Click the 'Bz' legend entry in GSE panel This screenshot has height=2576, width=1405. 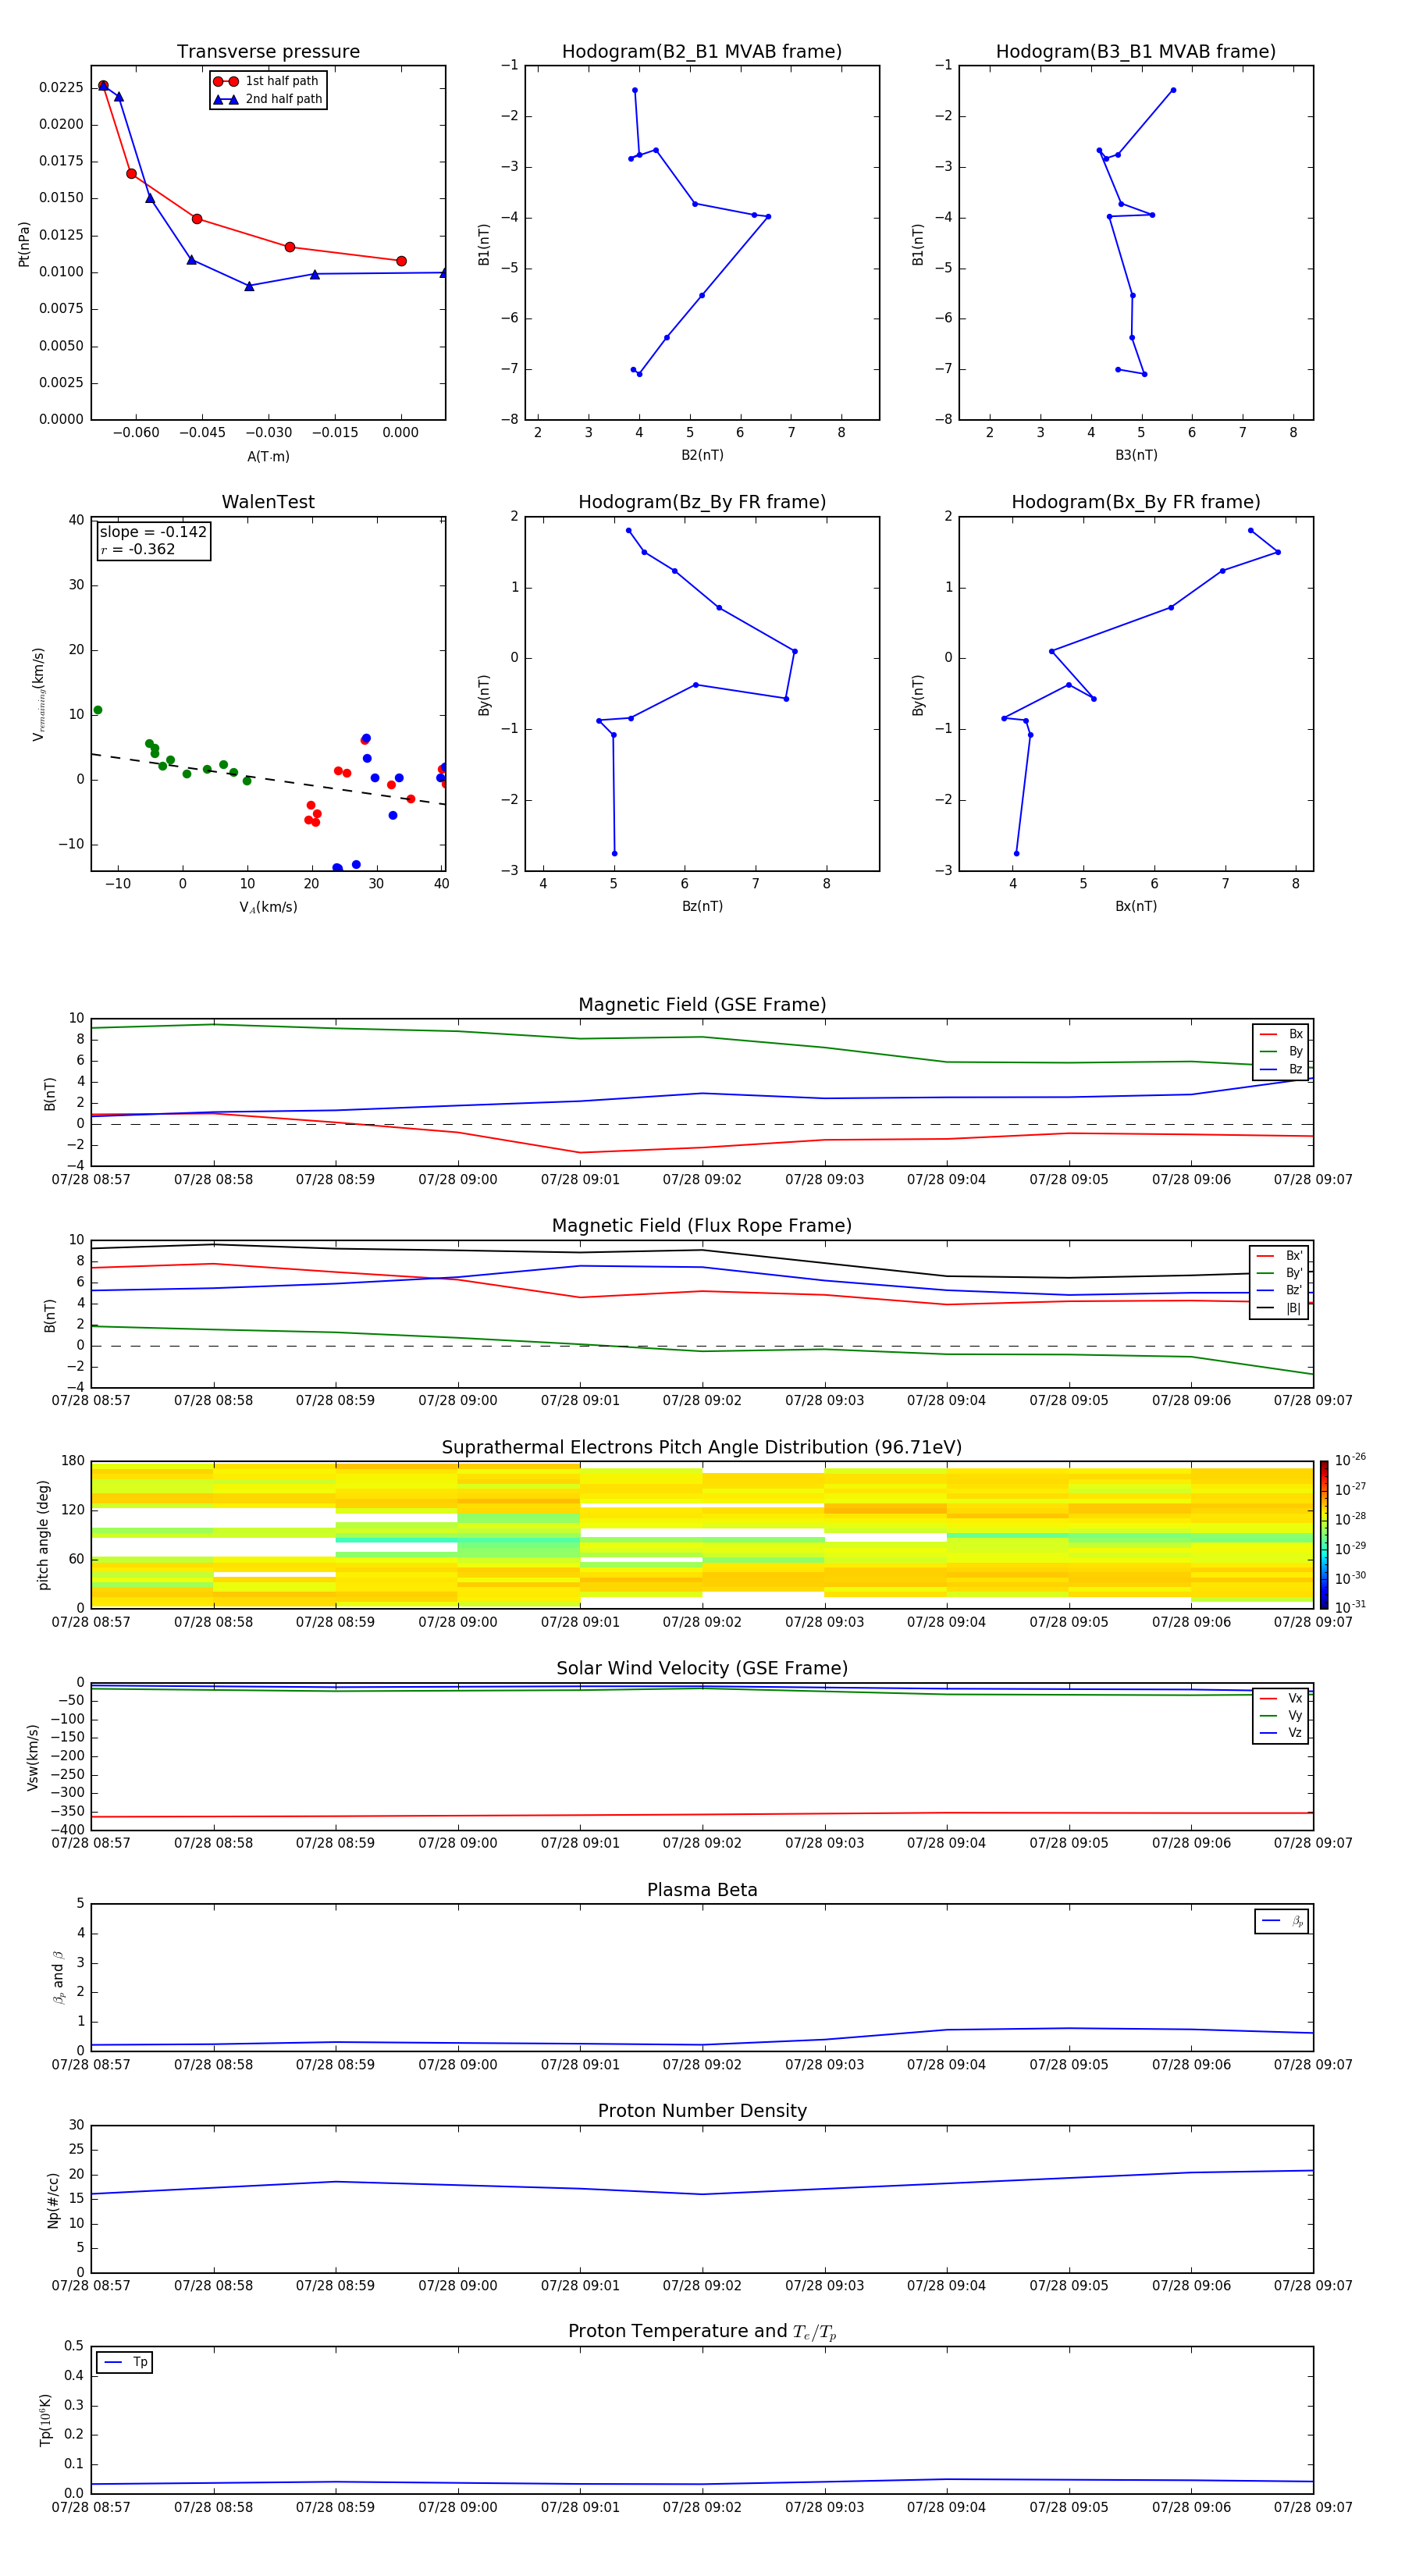[x=1281, y=1069]
